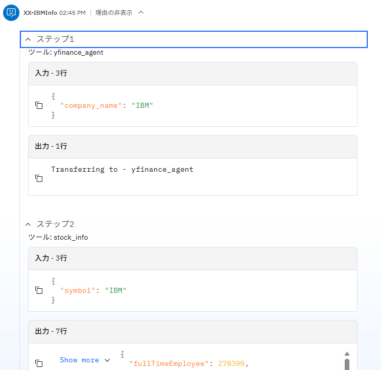Copy the symbol input JSON in Step 2
The width and height of the screenshot is (381, 370).
click(x=39, y=290)
